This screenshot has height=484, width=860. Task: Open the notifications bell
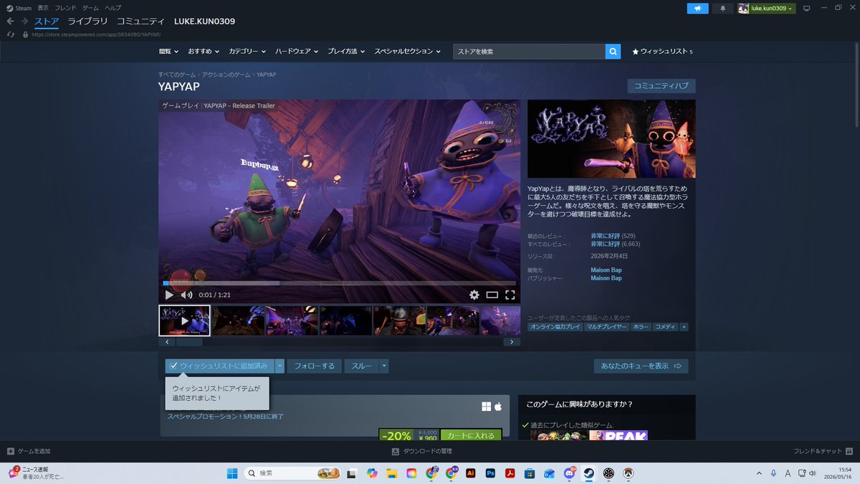[x=722, y=9]
